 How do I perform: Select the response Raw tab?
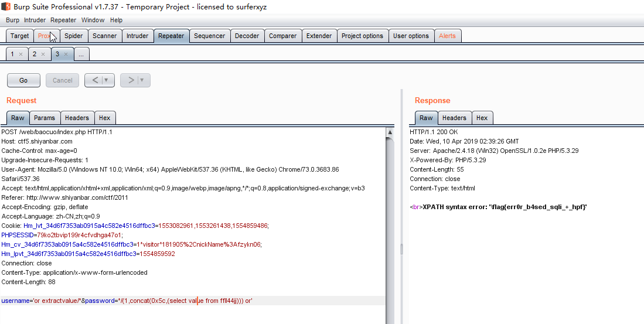coord(426,118)
